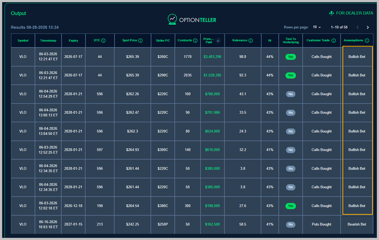Click timestamp 06-03-2026 12:02:18 ET
Image resolution: width=379 pixels, height=240 pixels.
(x=48, y=206)
